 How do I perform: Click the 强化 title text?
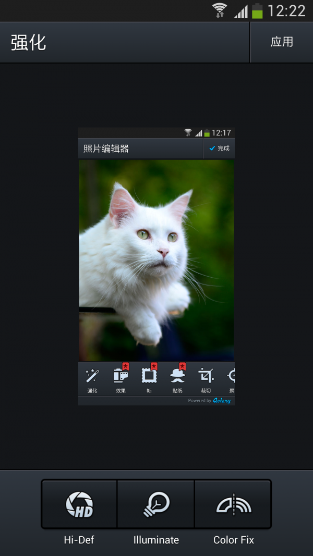pyautogui.click(x=28, y=43)
